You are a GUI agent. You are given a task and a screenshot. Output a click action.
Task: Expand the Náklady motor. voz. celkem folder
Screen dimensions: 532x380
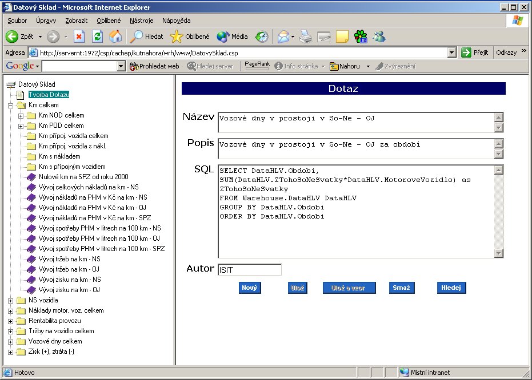[x=10, y=311]
